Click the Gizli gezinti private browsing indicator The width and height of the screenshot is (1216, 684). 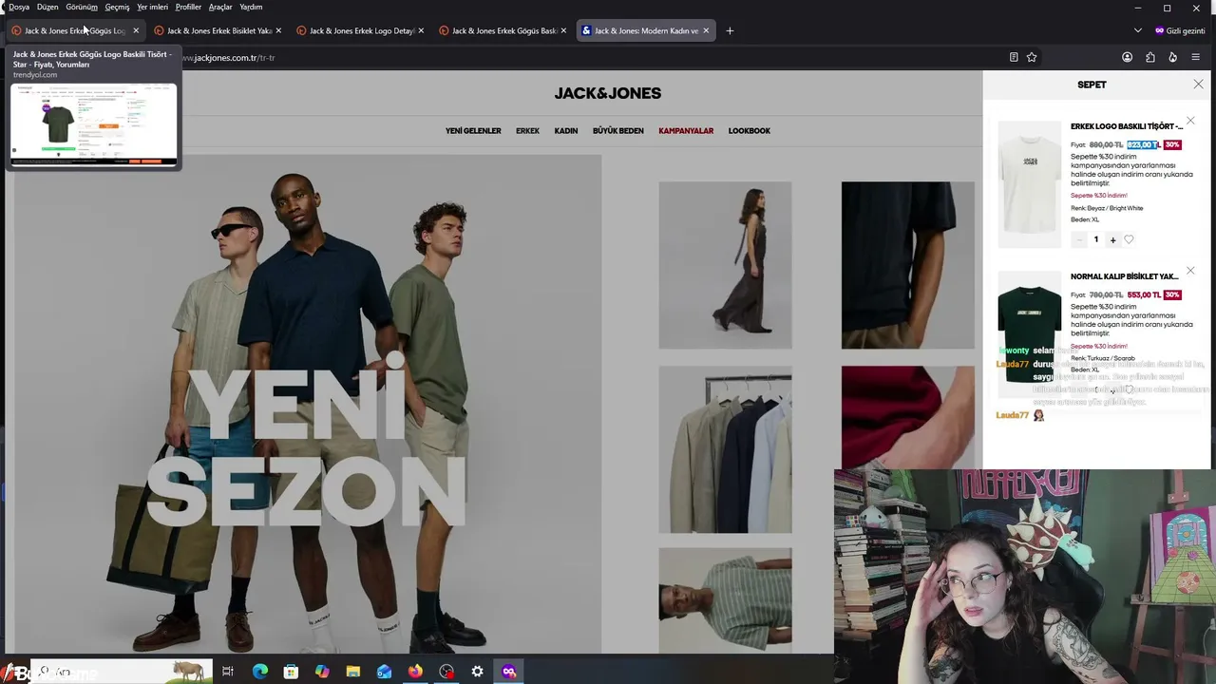coord(1180,30)
